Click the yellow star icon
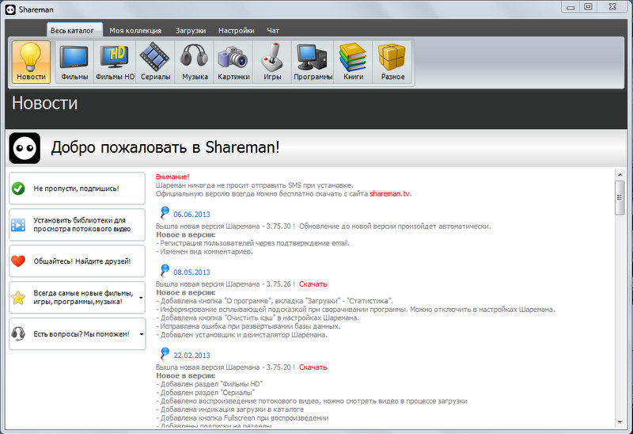 [18, 298]
